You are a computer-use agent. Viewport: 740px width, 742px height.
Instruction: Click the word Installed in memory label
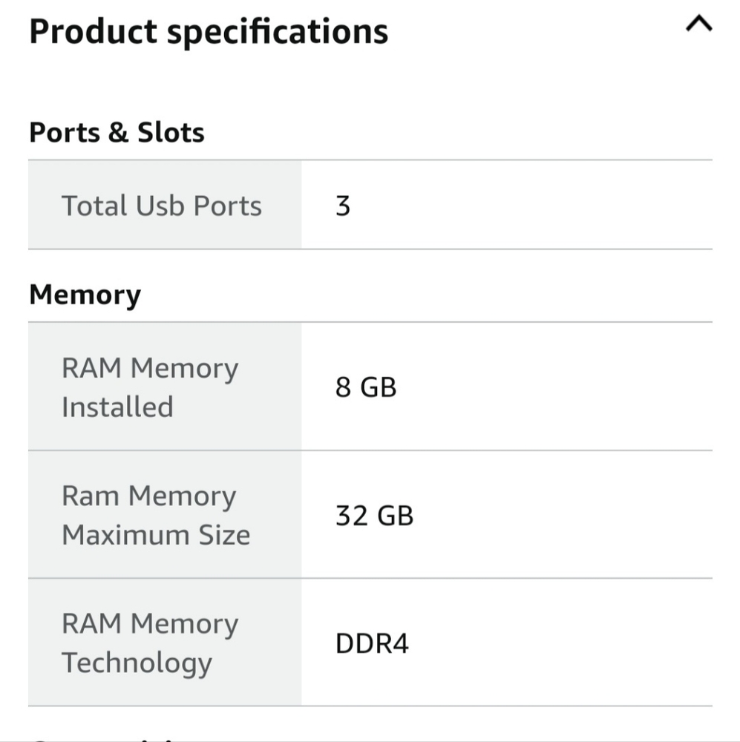pyautogui.click(x=117, y=407)
